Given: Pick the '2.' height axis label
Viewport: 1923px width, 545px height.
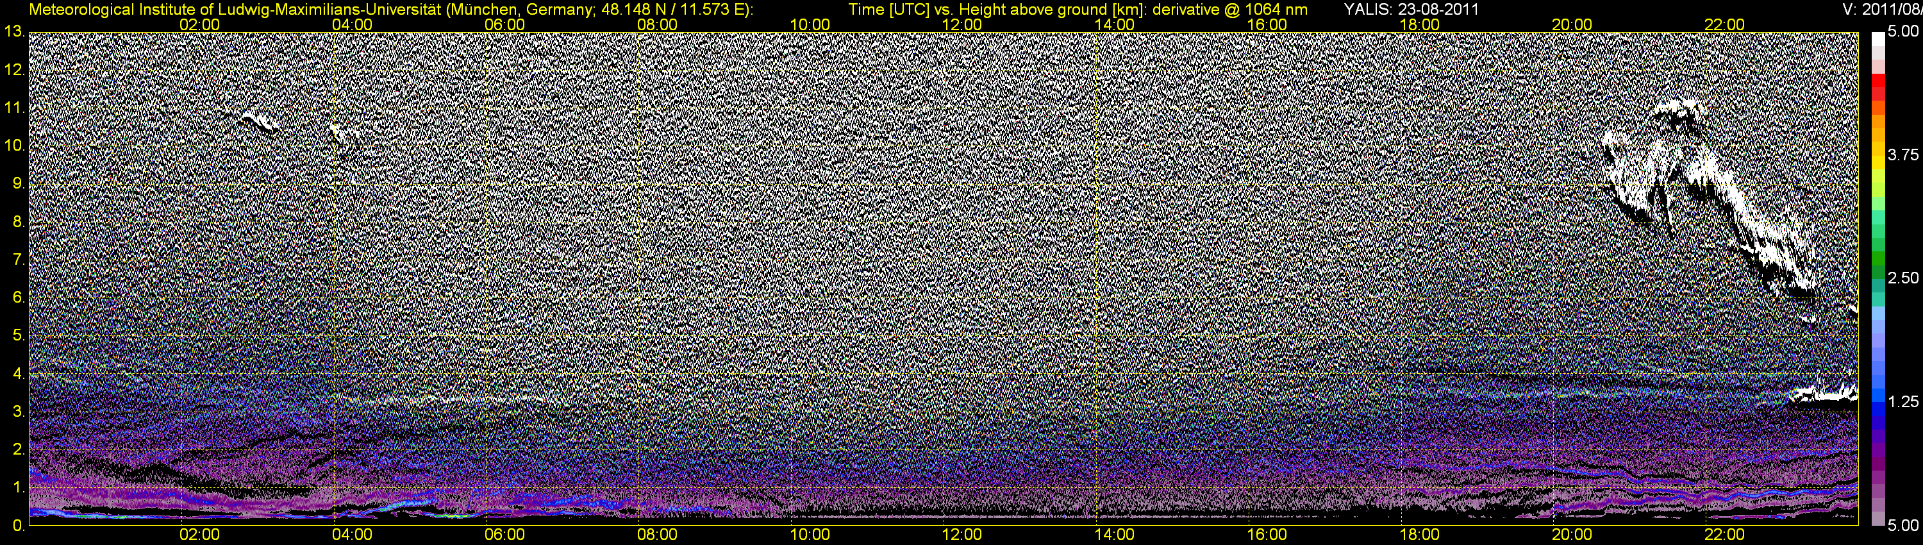Looking at the screenshot, I should point(18,449).
